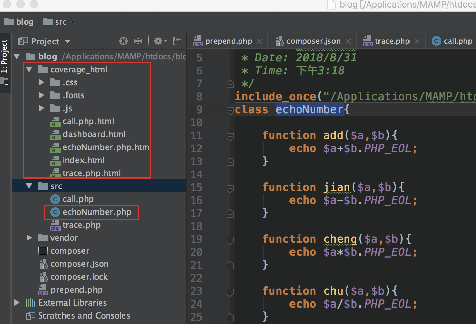The height and width of the screenshot is (324, 476).
Task: Select trace.php in src folder
Action: (81, 225)
